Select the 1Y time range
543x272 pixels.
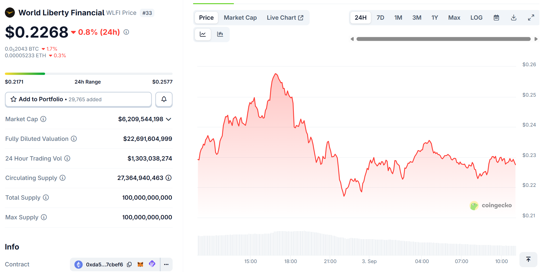point(434,18)
